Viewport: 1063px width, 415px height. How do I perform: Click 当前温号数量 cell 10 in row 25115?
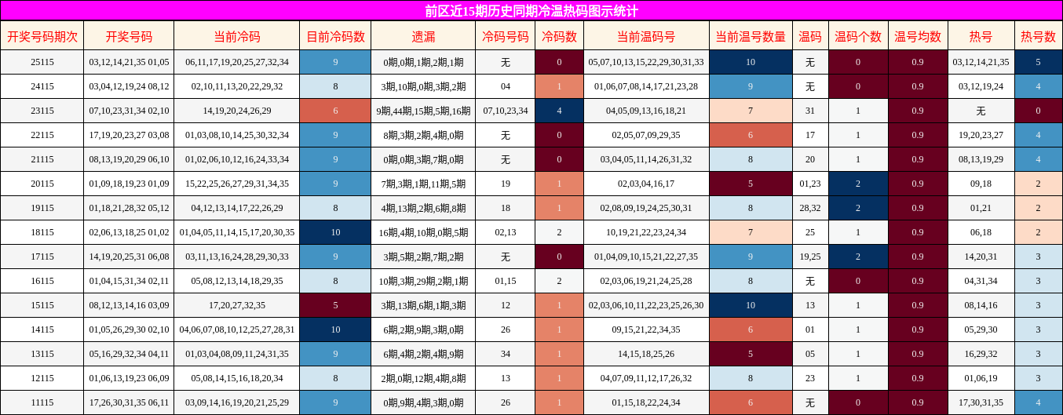(751, 62)
